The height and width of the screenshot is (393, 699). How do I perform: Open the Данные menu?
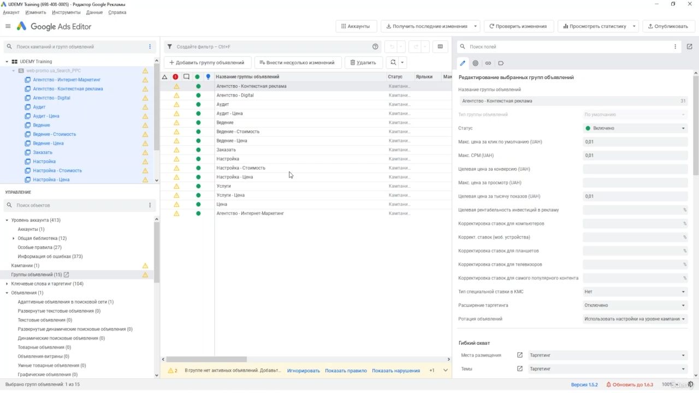94,13
